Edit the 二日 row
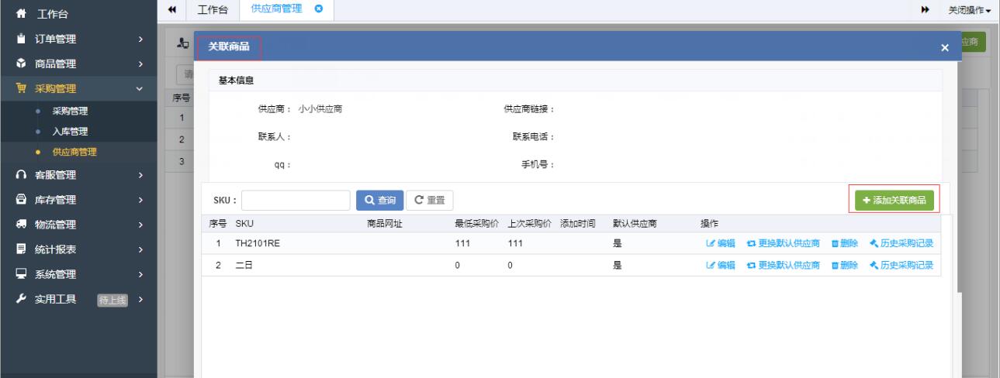 721,265
